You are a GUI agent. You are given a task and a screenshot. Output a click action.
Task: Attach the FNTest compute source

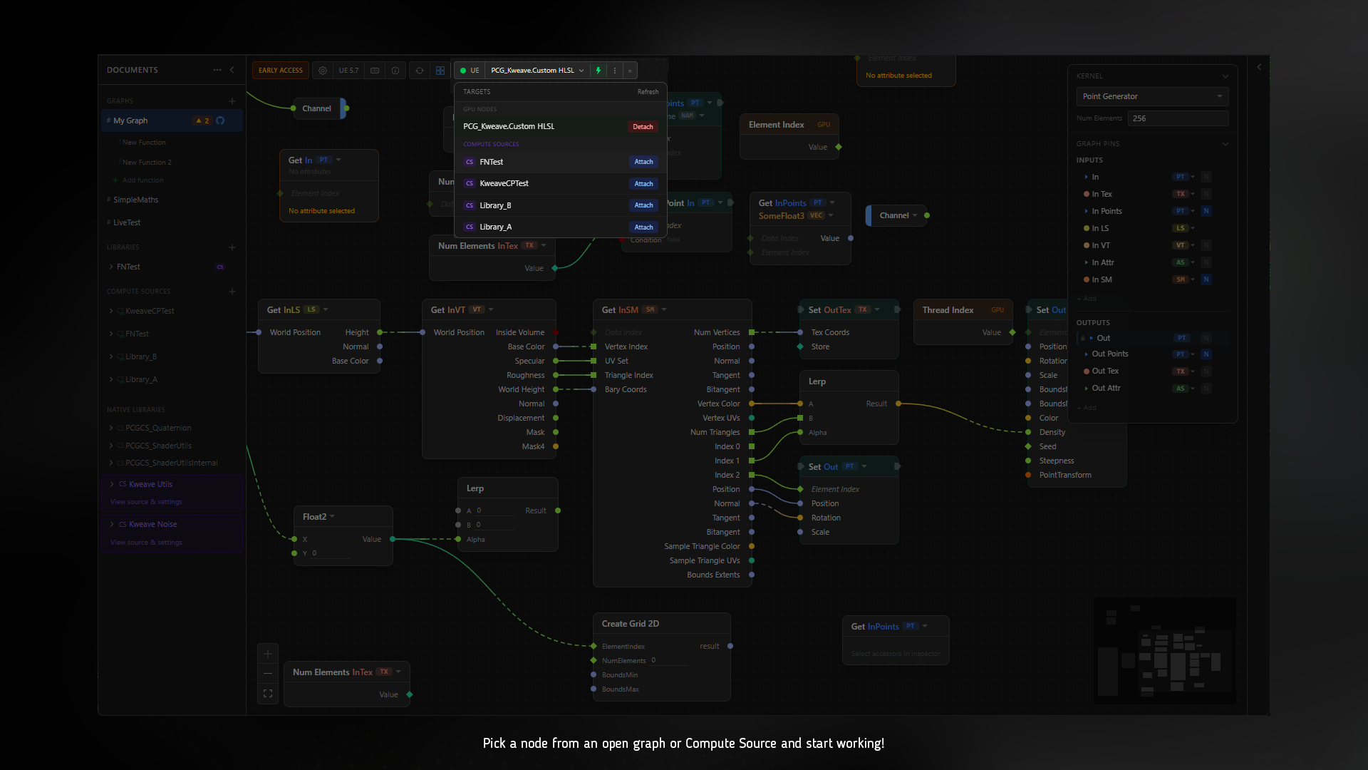pos(643,162)
